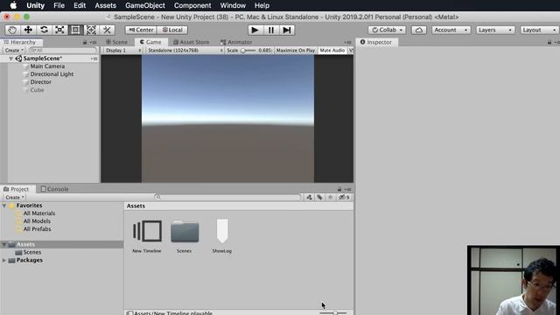Select the Hand tool

pyautogui.click(x=12, y=30)
